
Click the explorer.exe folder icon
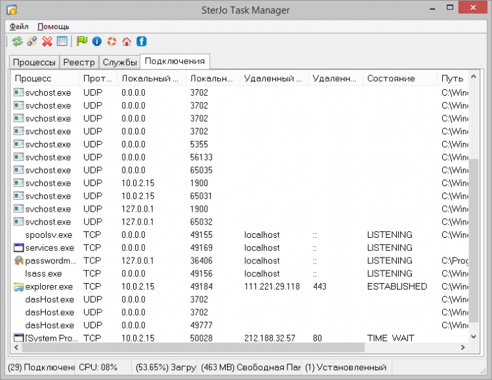pyautogui.click(x=18, y=287)
